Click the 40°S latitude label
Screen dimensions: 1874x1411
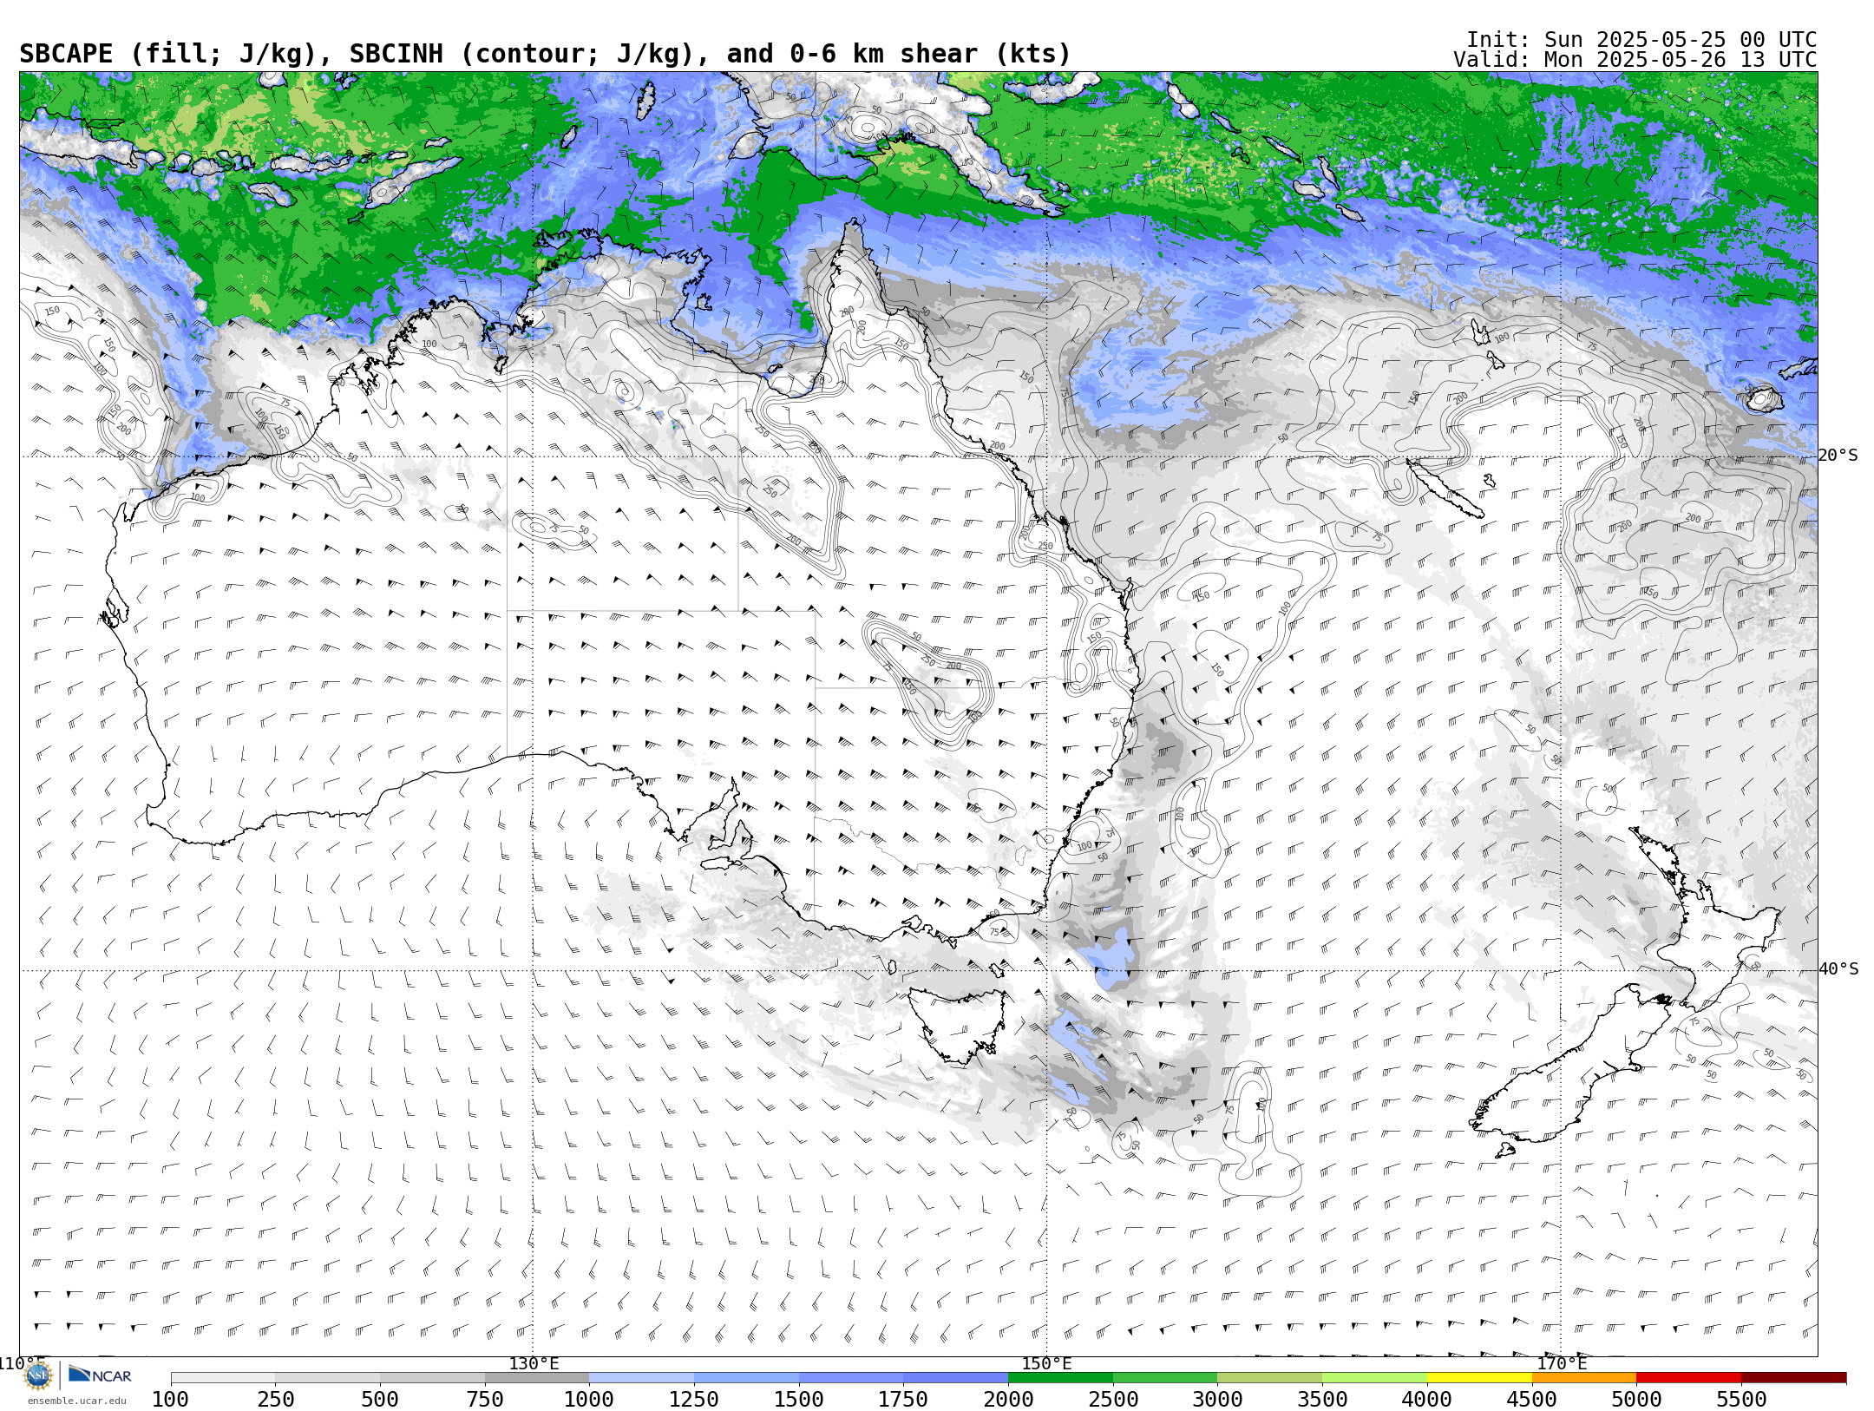point(1838,969)
